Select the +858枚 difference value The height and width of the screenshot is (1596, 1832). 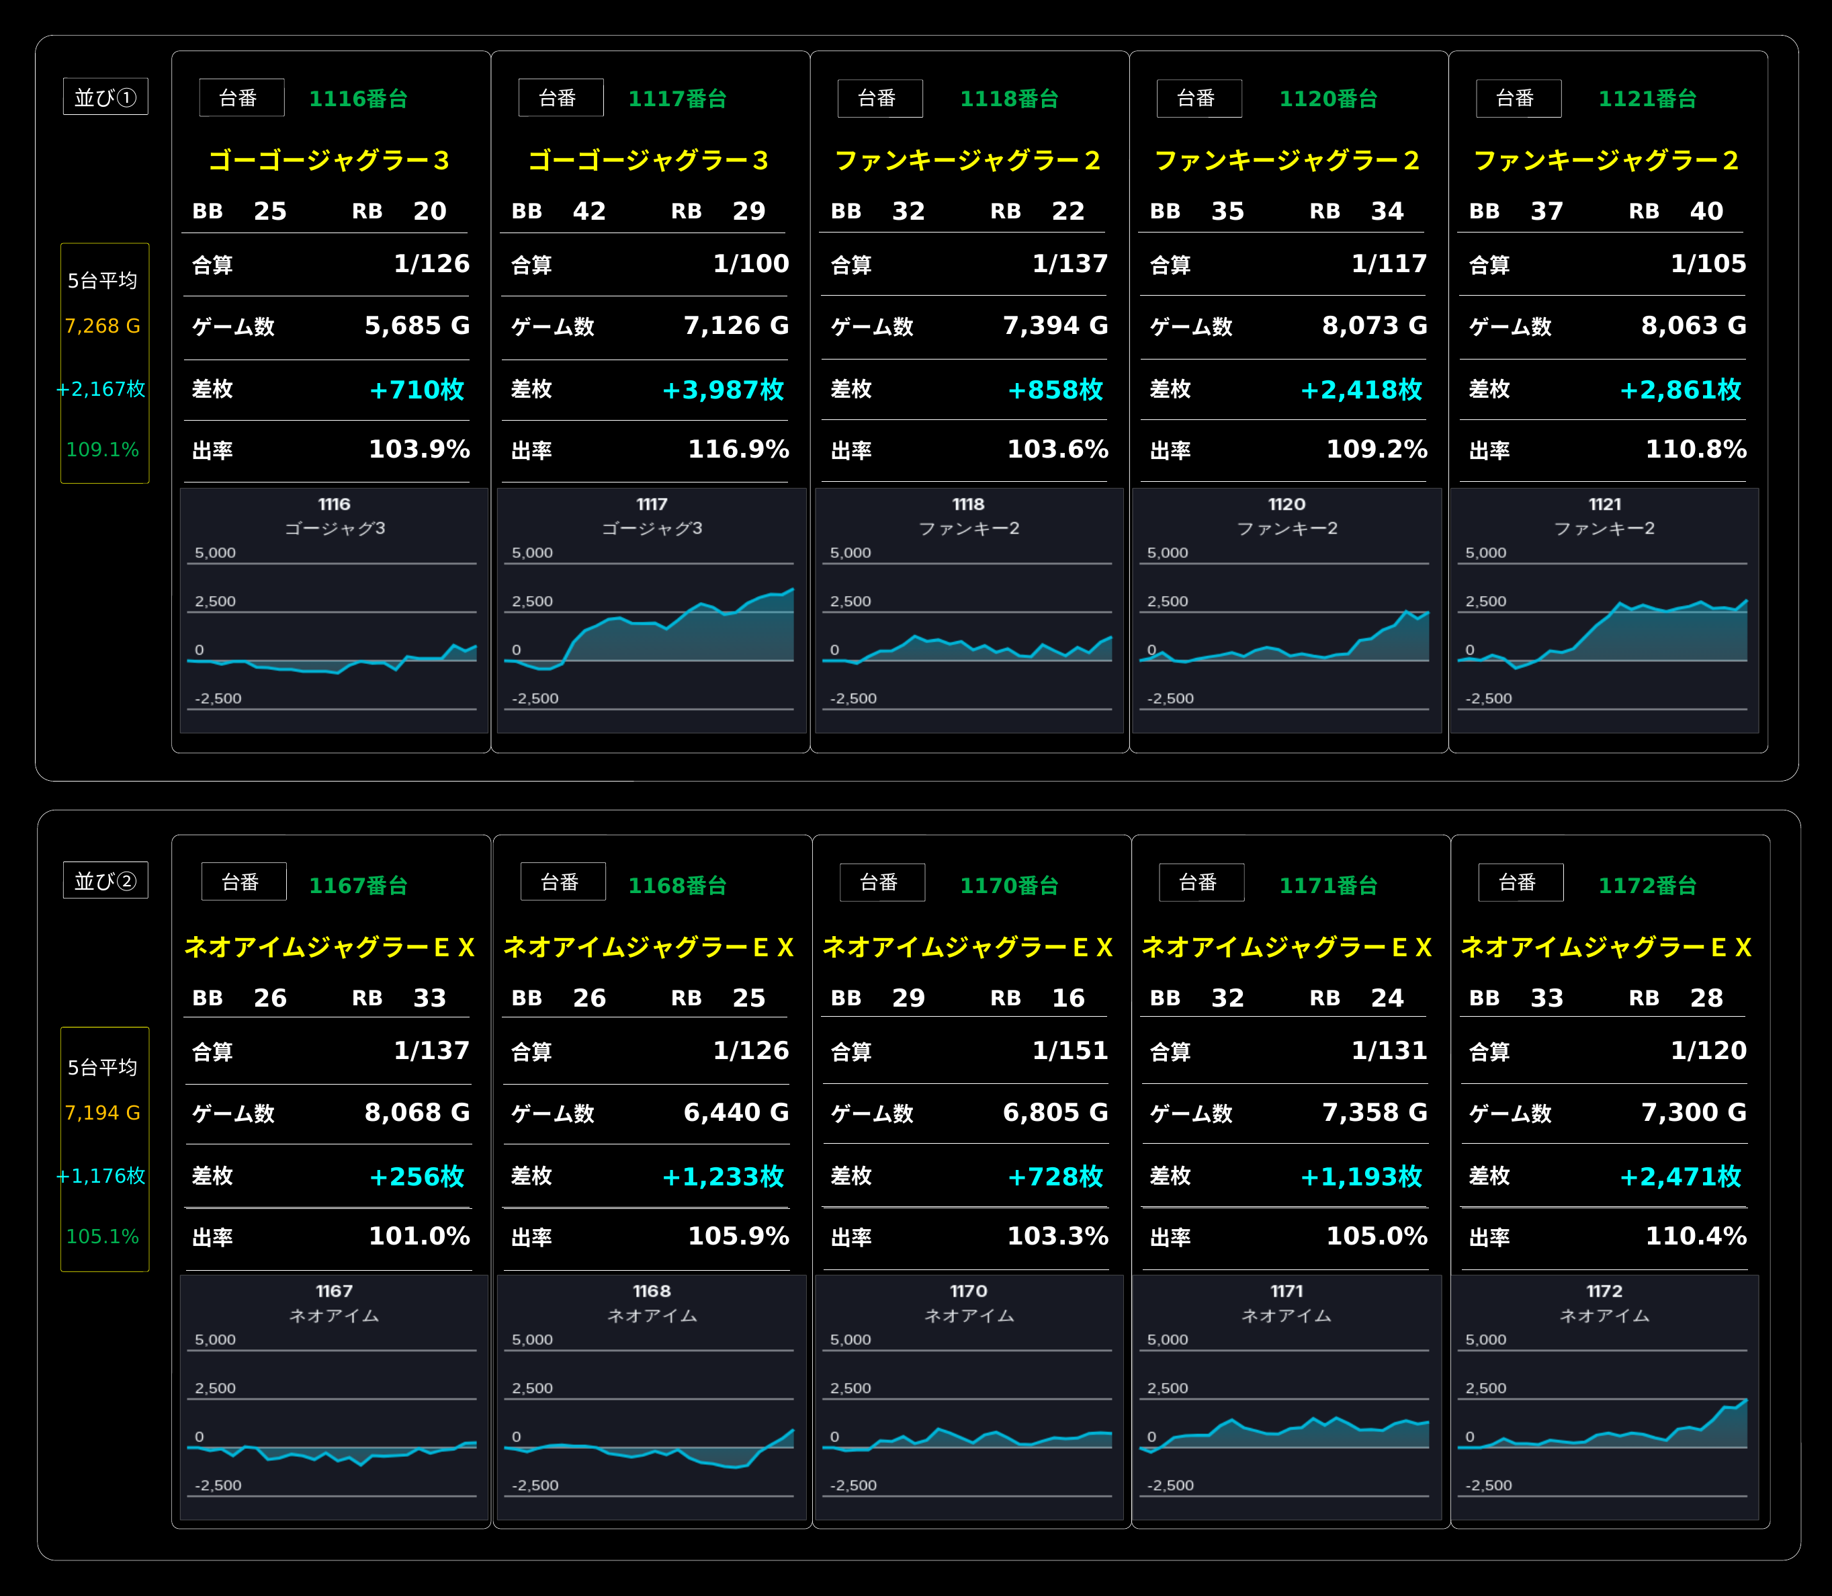point(1055,389)
